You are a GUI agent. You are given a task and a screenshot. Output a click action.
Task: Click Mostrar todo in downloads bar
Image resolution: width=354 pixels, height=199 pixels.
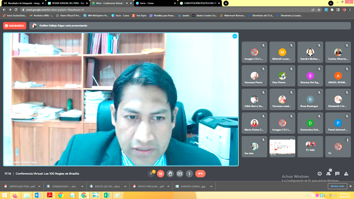point(338,187)
